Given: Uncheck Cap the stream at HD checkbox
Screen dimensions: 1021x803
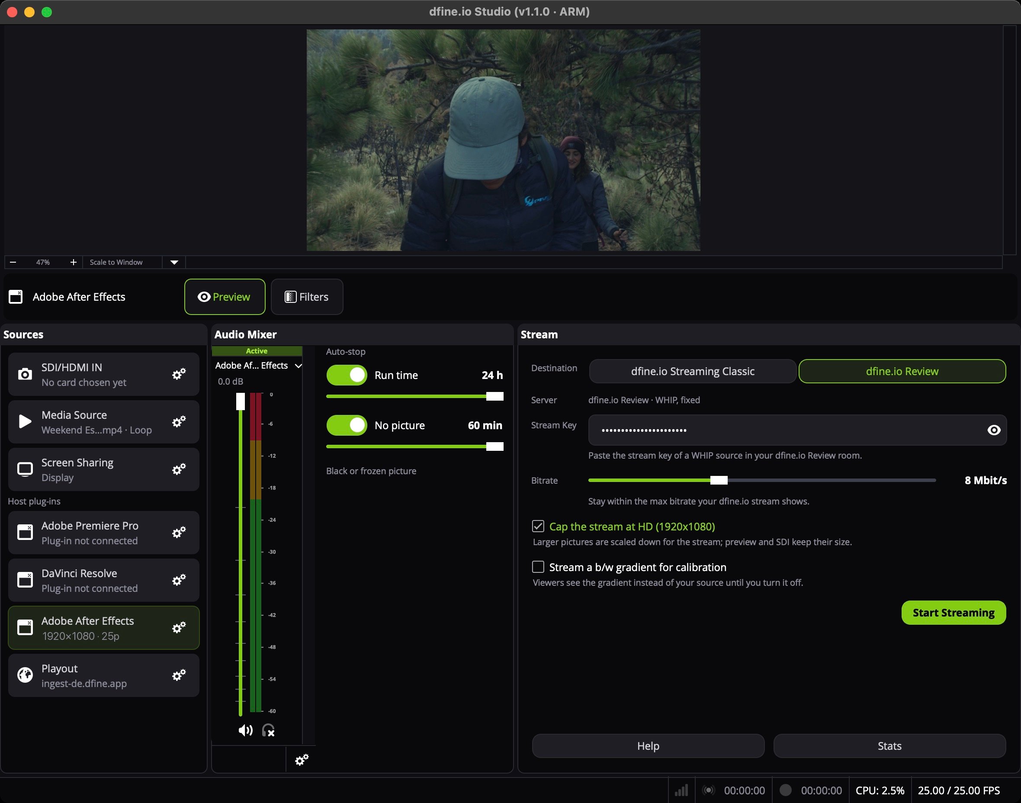Looking at the screenshot, I should (x=538, y=526).
